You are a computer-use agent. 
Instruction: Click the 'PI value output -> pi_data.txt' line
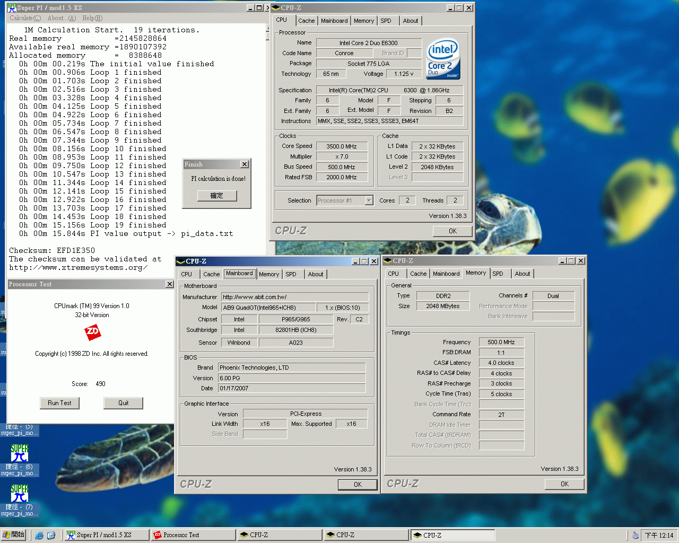tap(162, 234)
